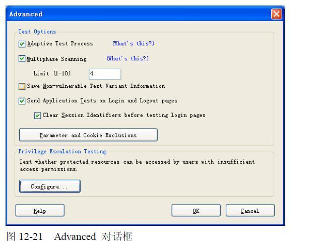Enable Save Non-vulnerable Test Variant Information

[x=22, y=86]
